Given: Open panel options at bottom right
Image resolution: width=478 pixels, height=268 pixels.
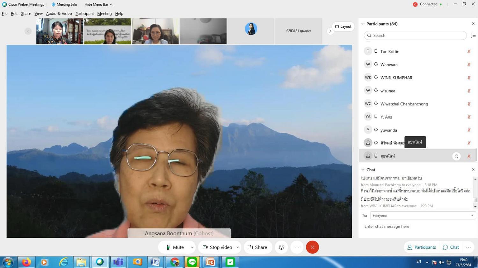Looking at the screenshot, I should pos(468,247).
